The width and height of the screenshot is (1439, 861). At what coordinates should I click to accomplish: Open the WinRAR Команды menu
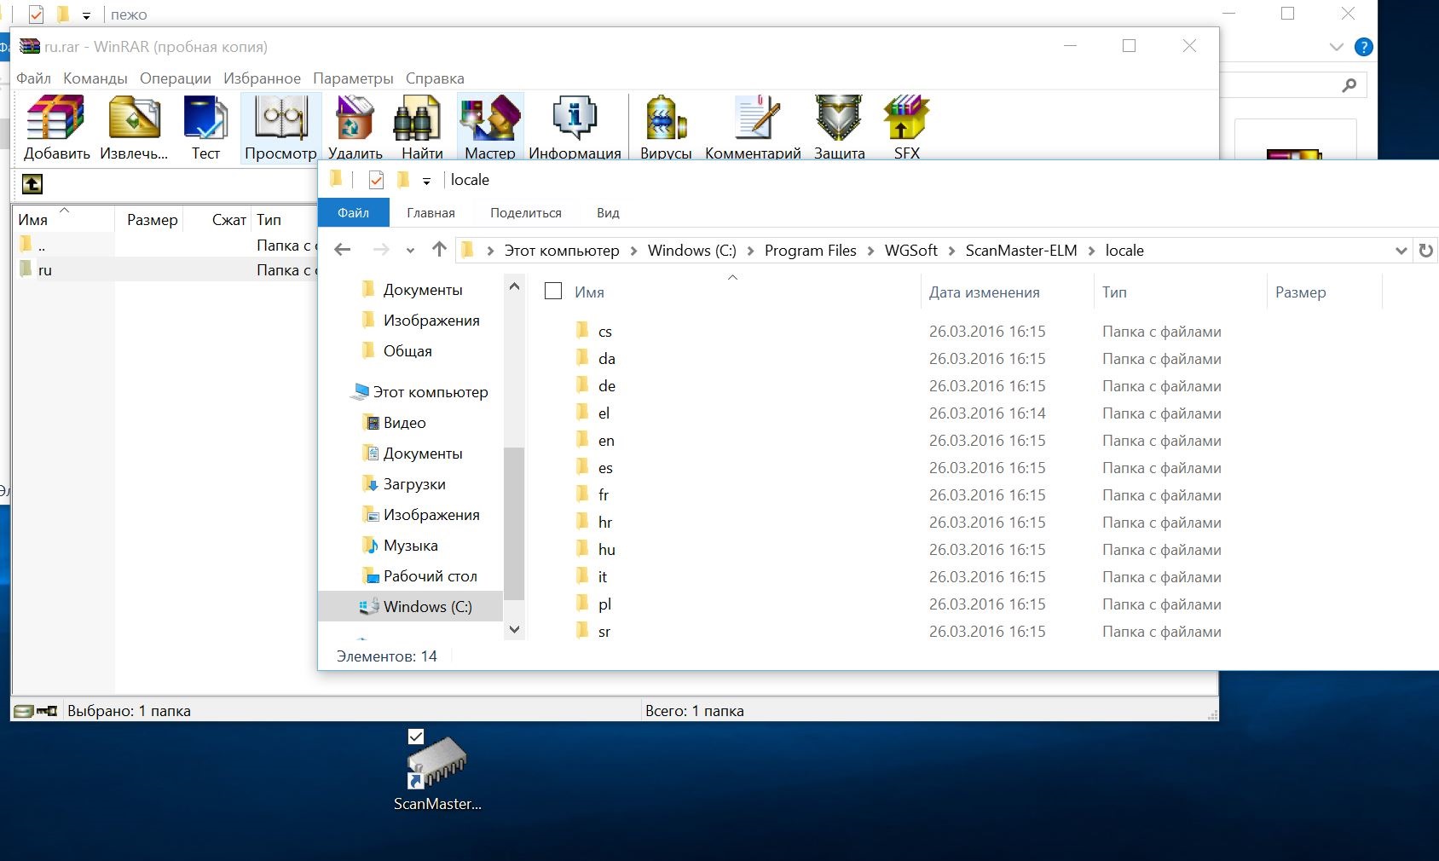95,78
